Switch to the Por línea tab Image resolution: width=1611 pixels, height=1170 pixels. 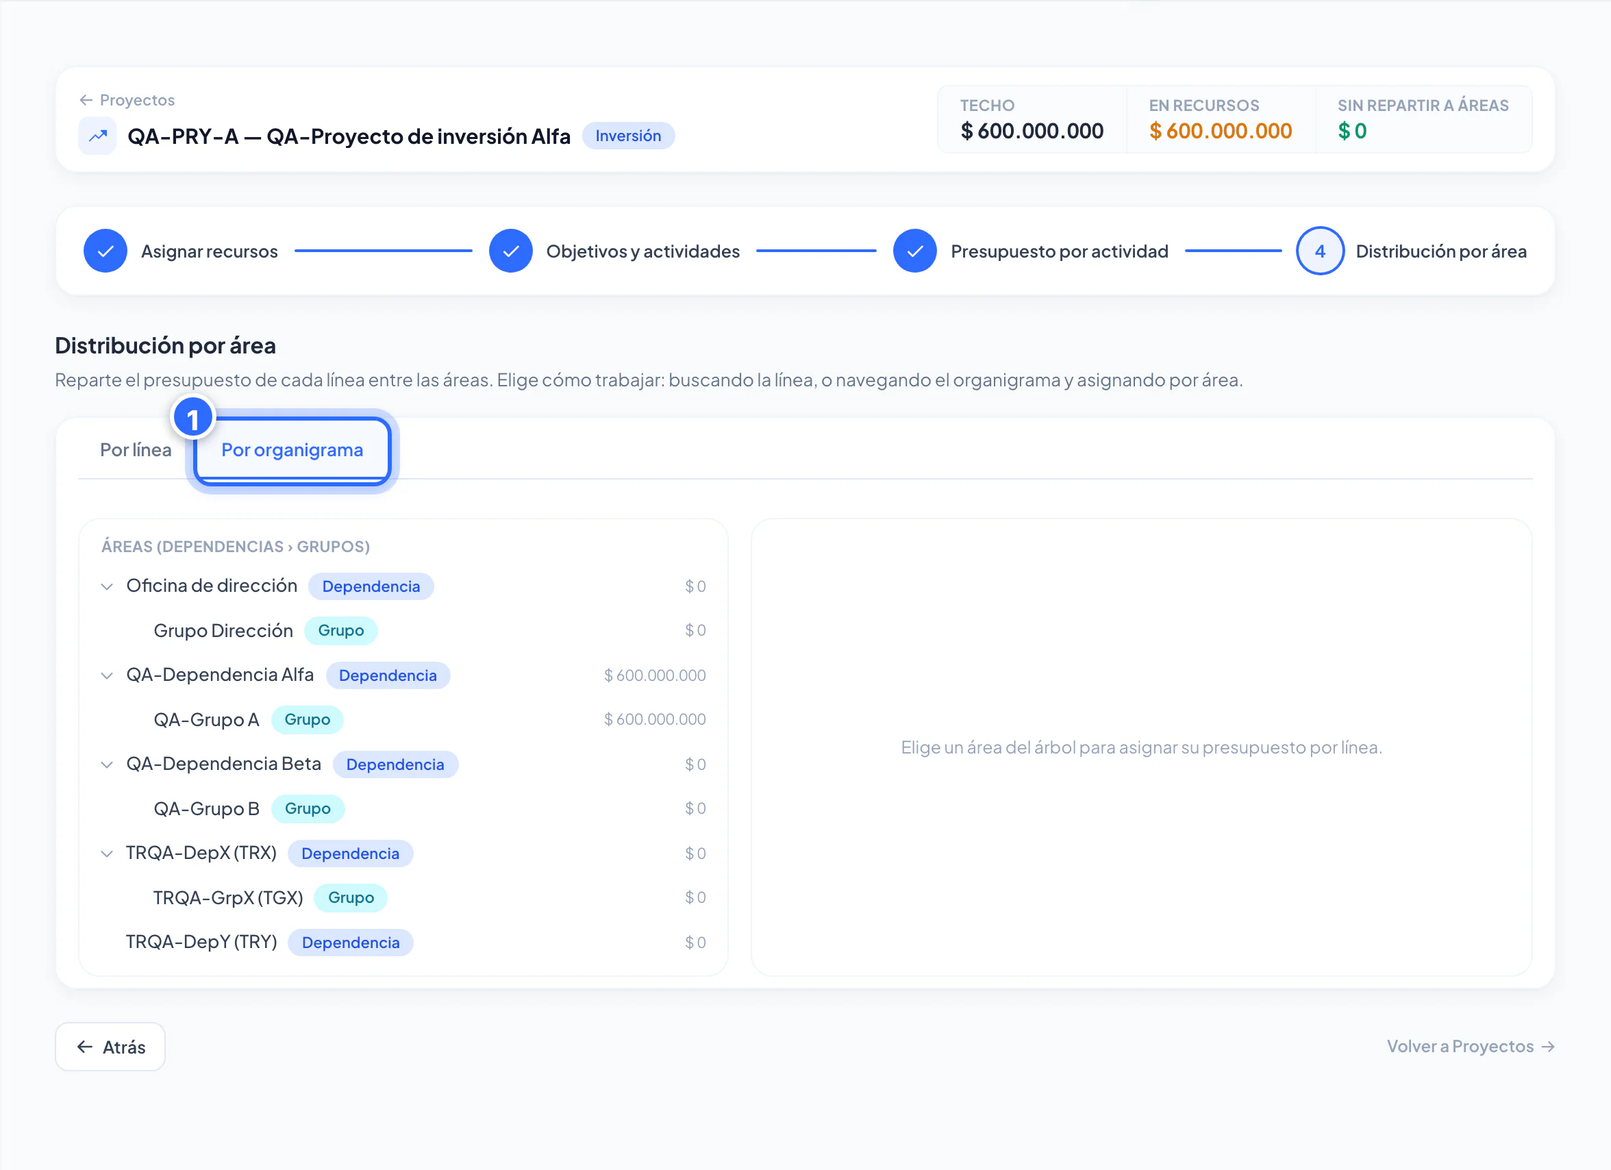(135, 449)
